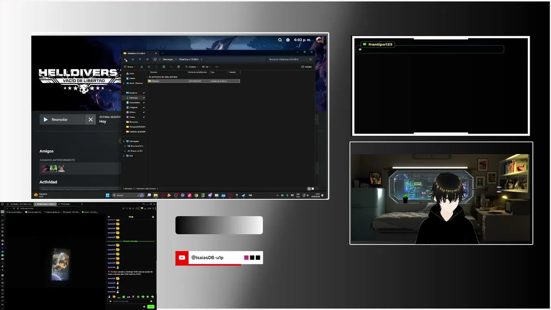
Task: Refresh the File Explorer folder view
Action: (147, 59)
